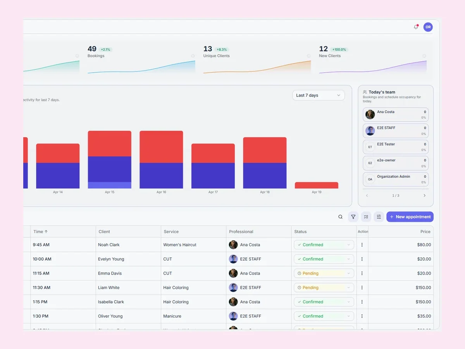Go to previous page of Today's team
Viewport: 465px width, 349px height.
click(367, 195)
